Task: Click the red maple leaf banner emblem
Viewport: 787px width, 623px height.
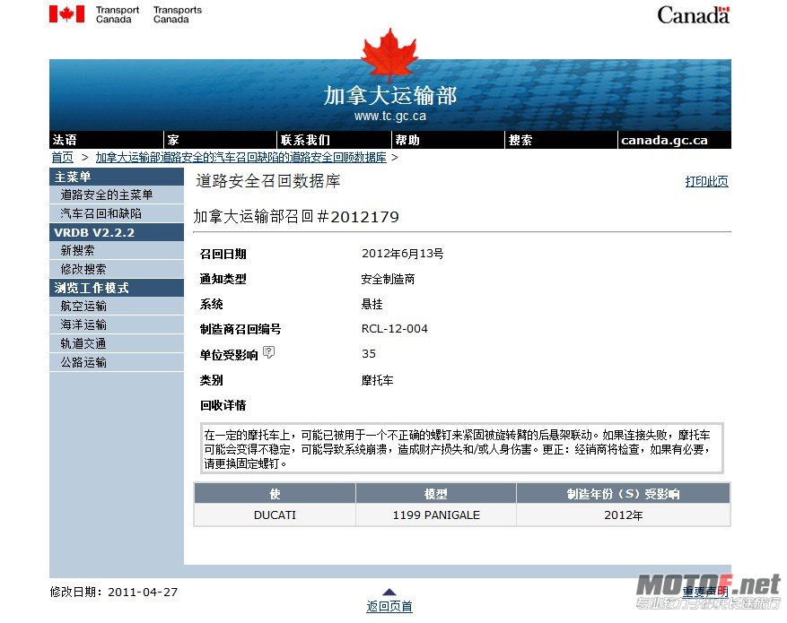Action: [x=389, y=52]
